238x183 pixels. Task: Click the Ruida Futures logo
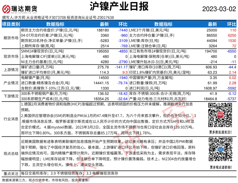pos(20,9)
